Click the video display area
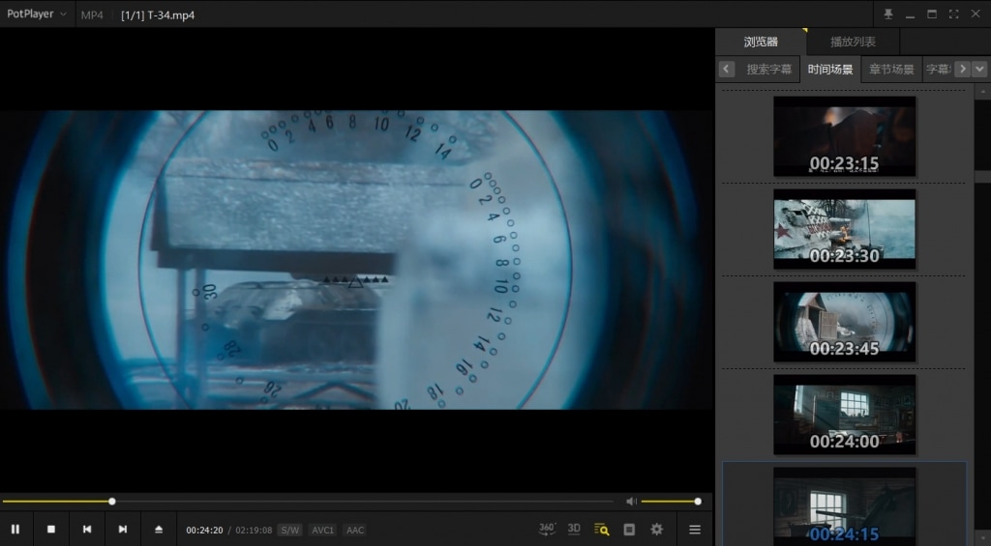This screenshot has height=546, width=991. click(x=357, y=259)
